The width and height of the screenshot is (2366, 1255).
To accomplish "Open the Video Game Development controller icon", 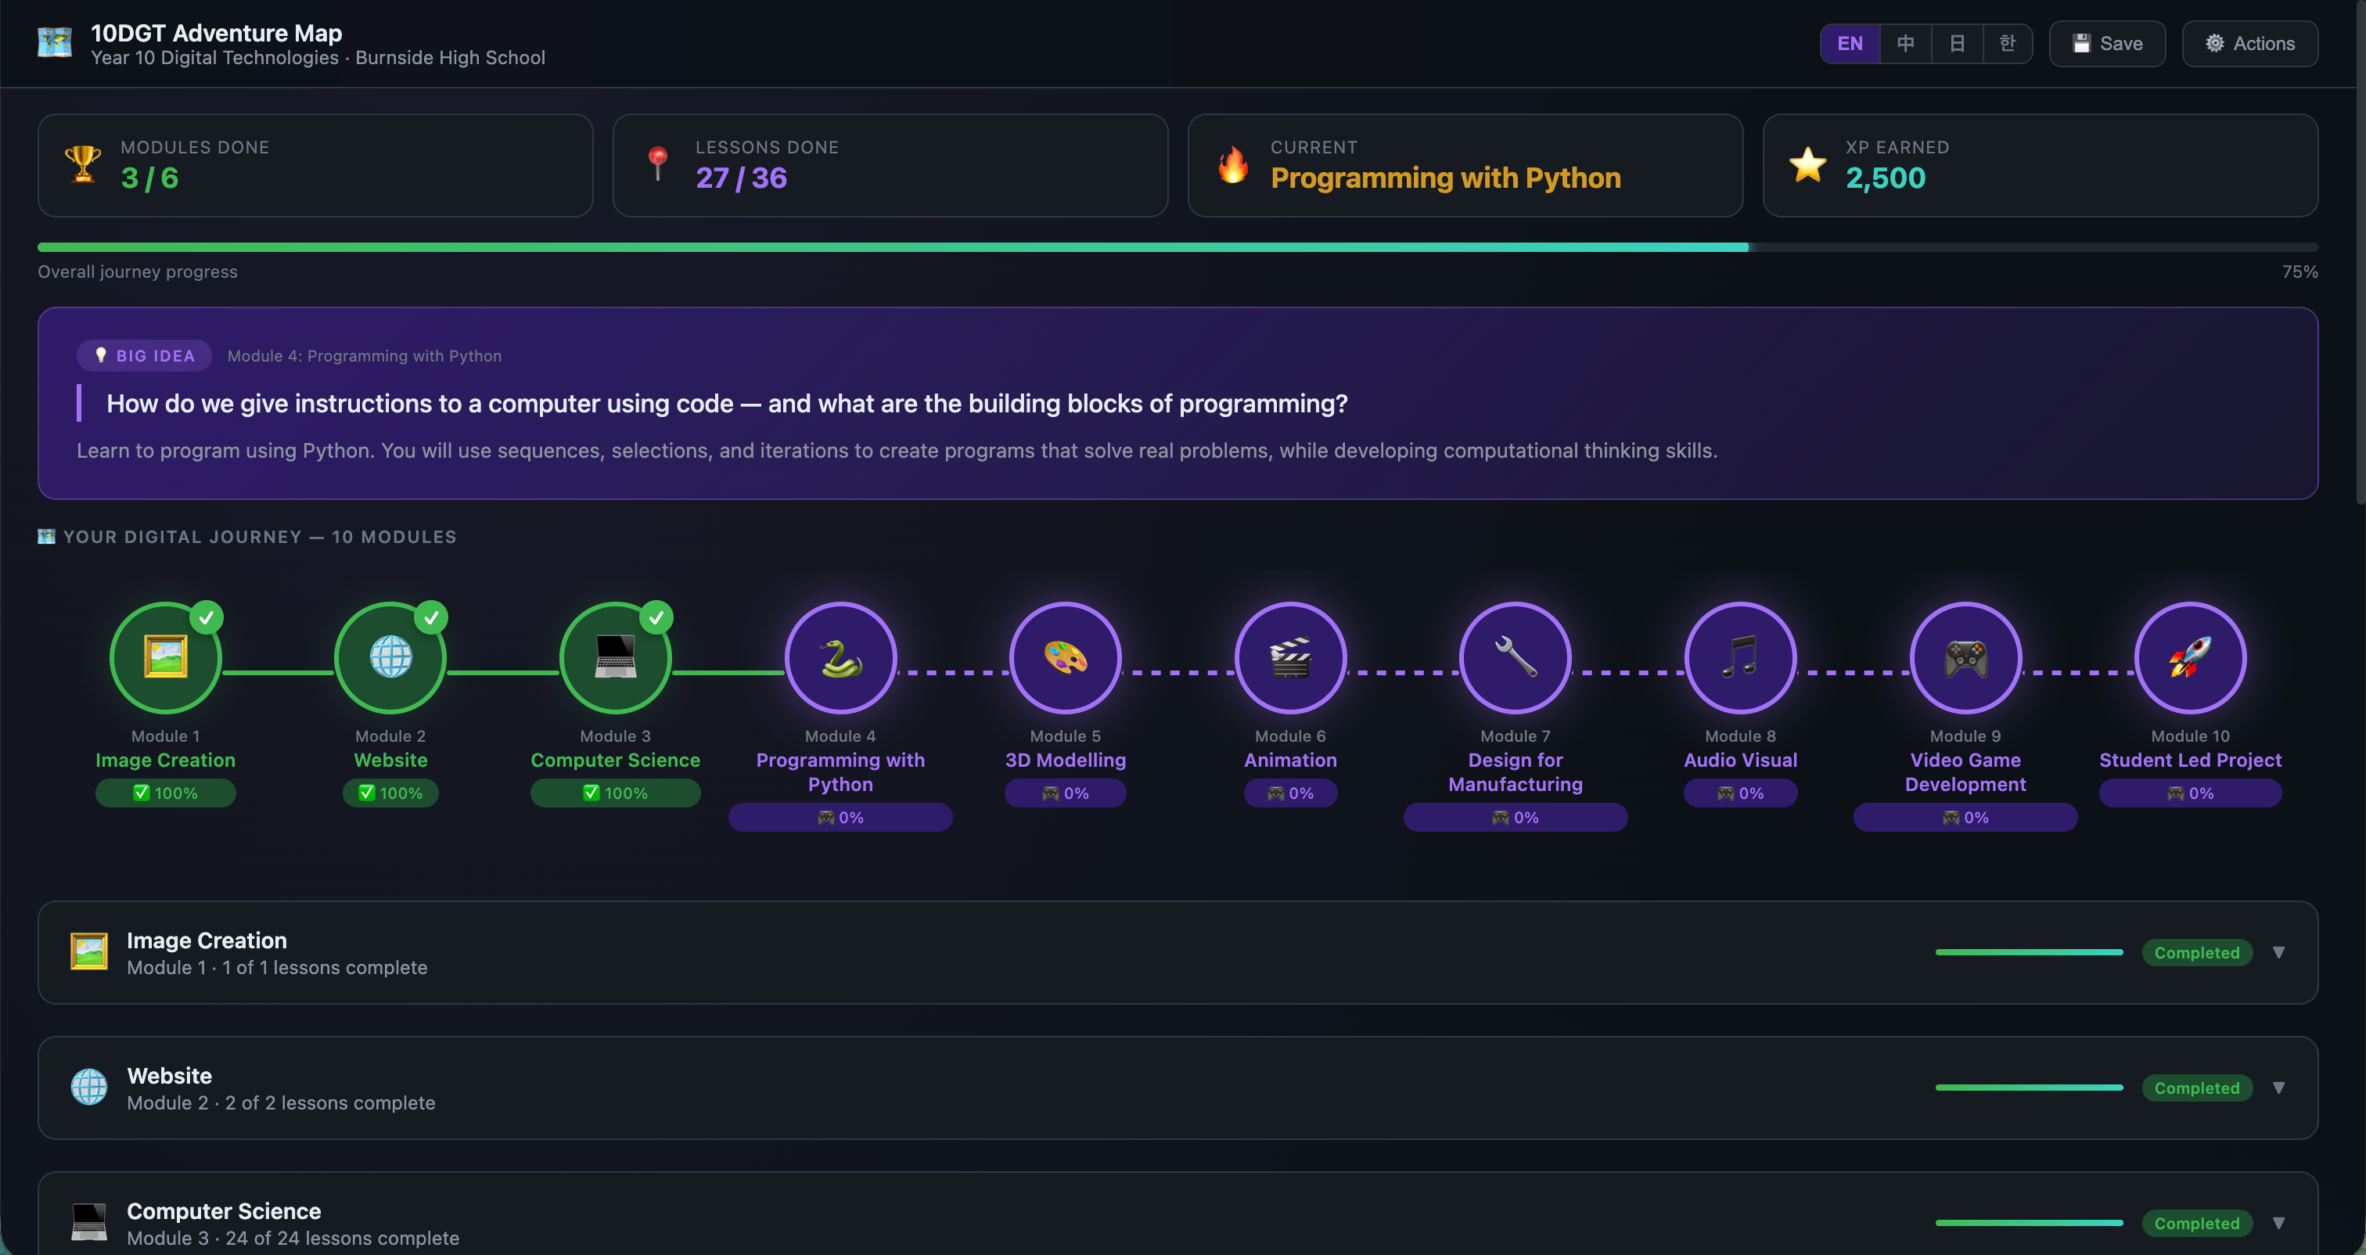I will 1965,658.
